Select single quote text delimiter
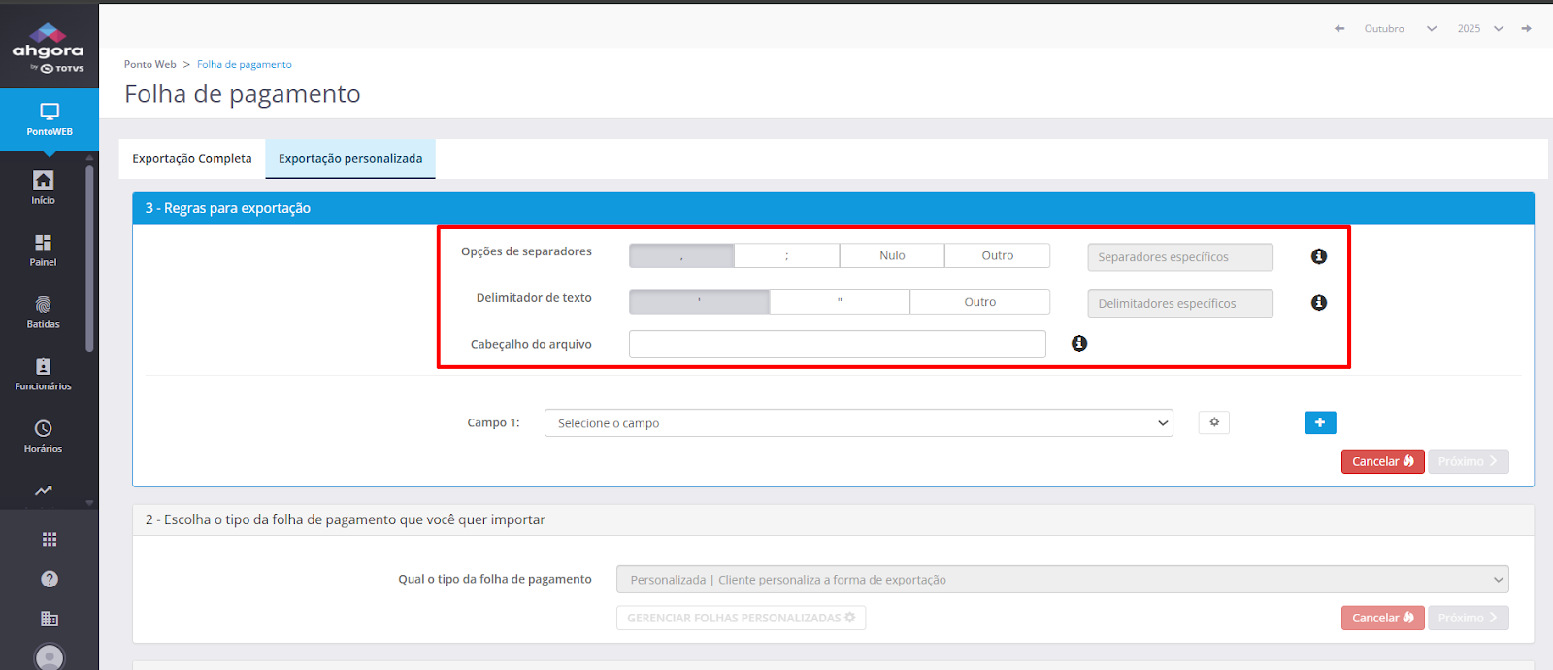Screen dimensions: 1553x670 pyautogui.click(x=699, y=302)
